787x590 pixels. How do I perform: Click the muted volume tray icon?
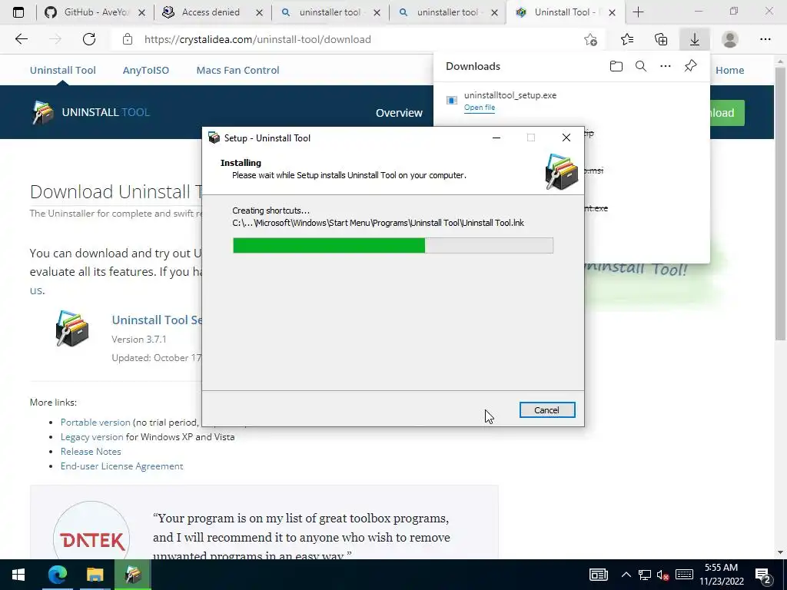tap(663, 575)
